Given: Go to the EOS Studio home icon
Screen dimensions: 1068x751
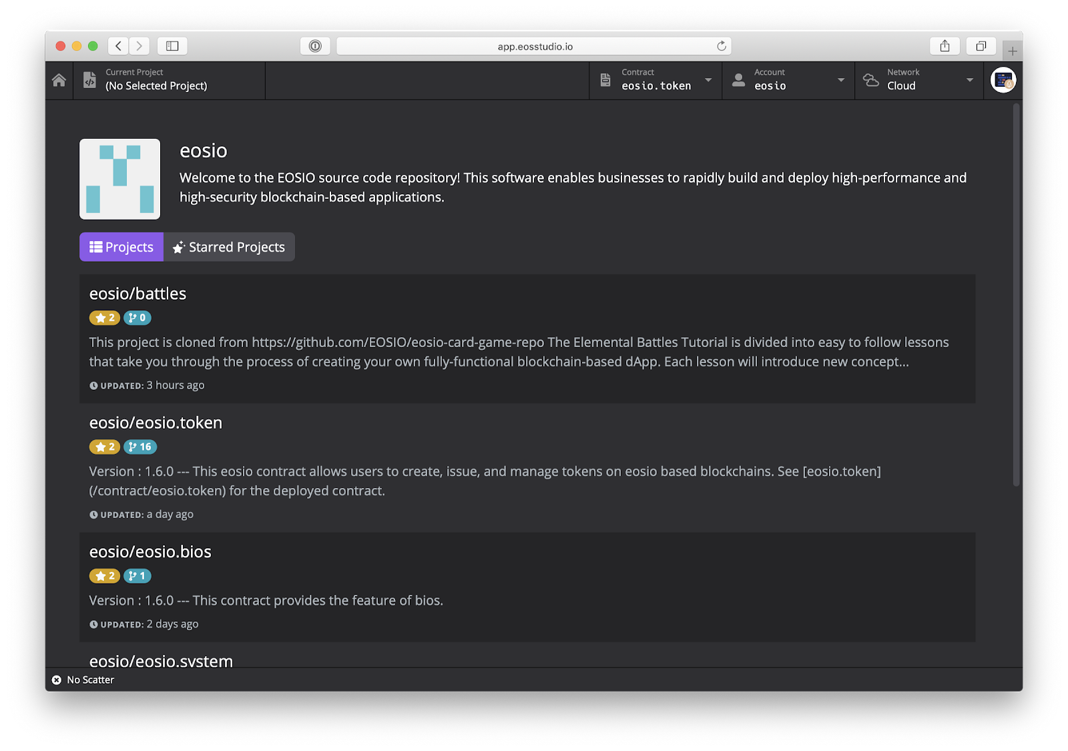Looking at the screenshot, I should [59, 80].
